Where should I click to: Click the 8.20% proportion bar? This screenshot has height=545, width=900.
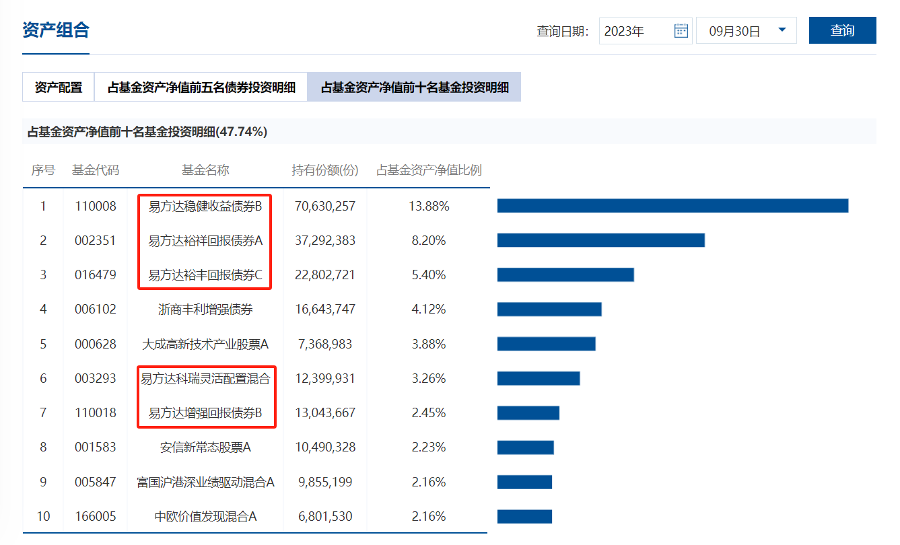[x=601, y=240]
